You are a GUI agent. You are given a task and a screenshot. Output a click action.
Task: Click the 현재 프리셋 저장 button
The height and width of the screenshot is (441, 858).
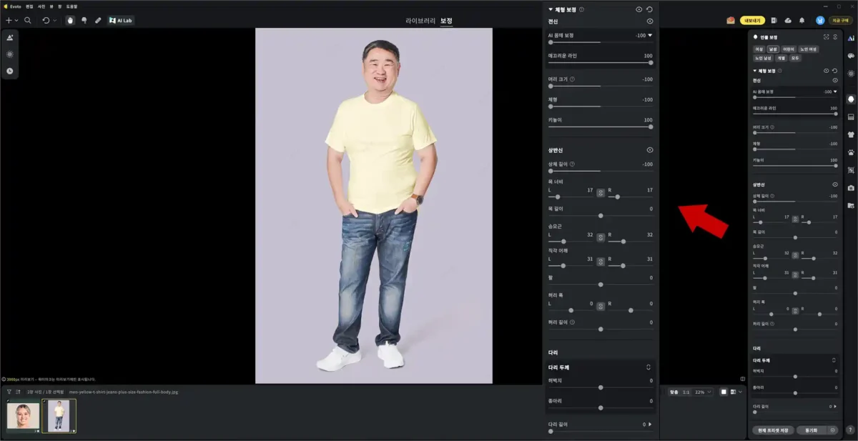click(x=772, y=430)
